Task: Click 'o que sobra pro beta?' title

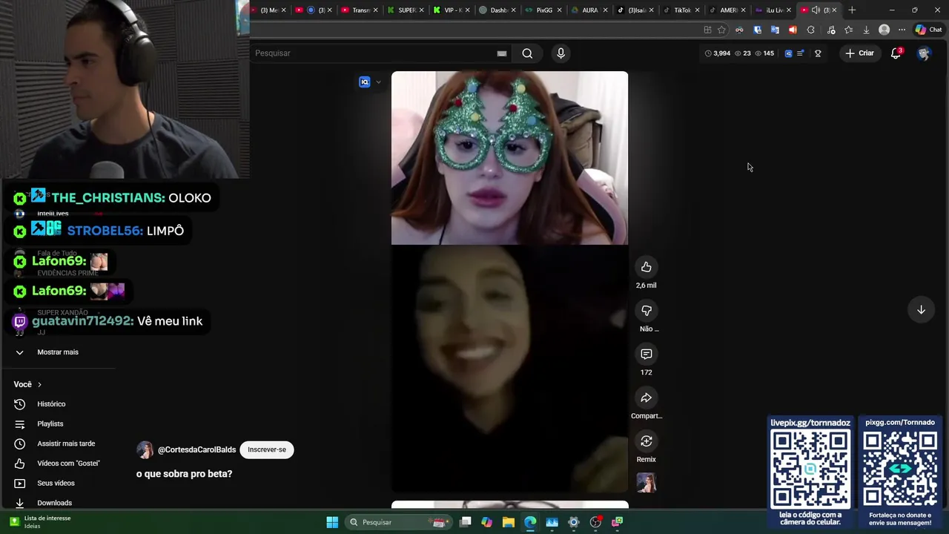Action: (184, 474)
